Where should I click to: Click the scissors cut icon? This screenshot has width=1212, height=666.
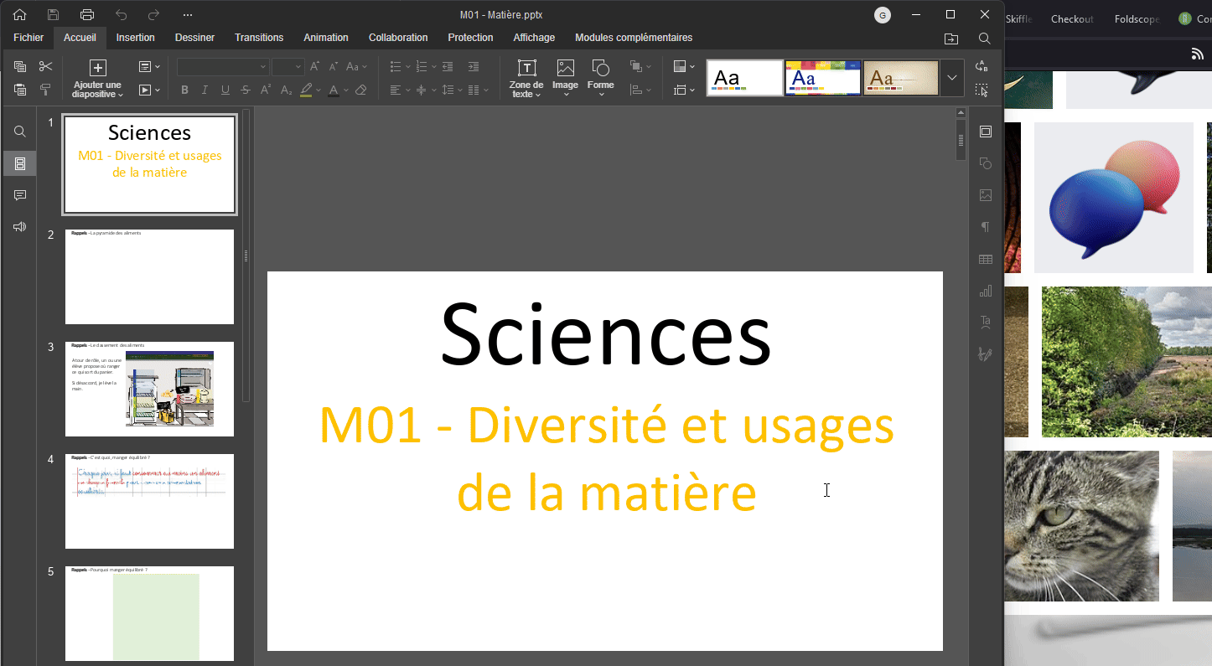point(45,66)
